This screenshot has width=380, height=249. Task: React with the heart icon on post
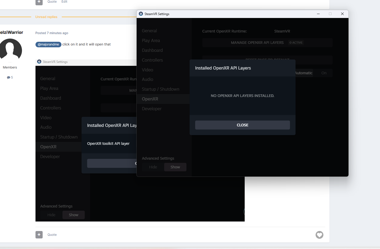click(x=319, y=235)
